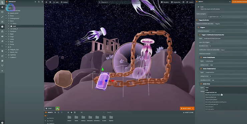Open the Chat panel
The image size is (247, 124).
[50, 108]
